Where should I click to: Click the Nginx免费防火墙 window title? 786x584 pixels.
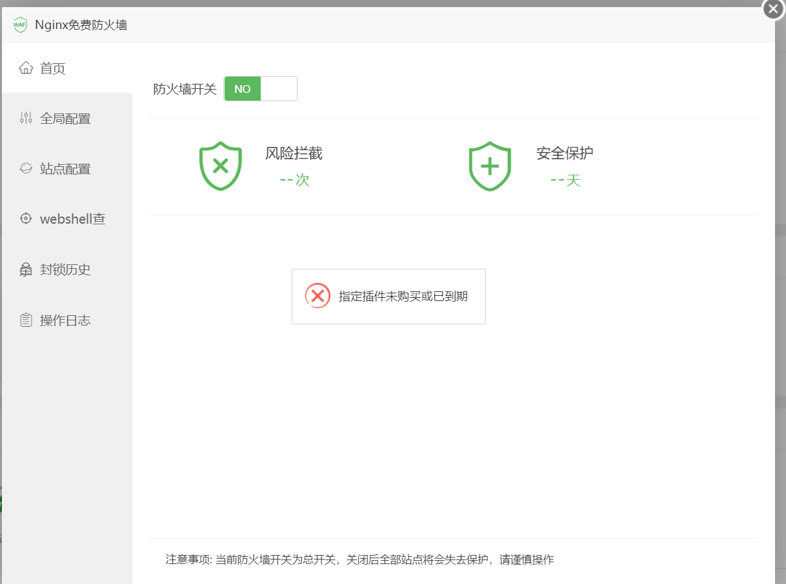click(x=81, y=25)
